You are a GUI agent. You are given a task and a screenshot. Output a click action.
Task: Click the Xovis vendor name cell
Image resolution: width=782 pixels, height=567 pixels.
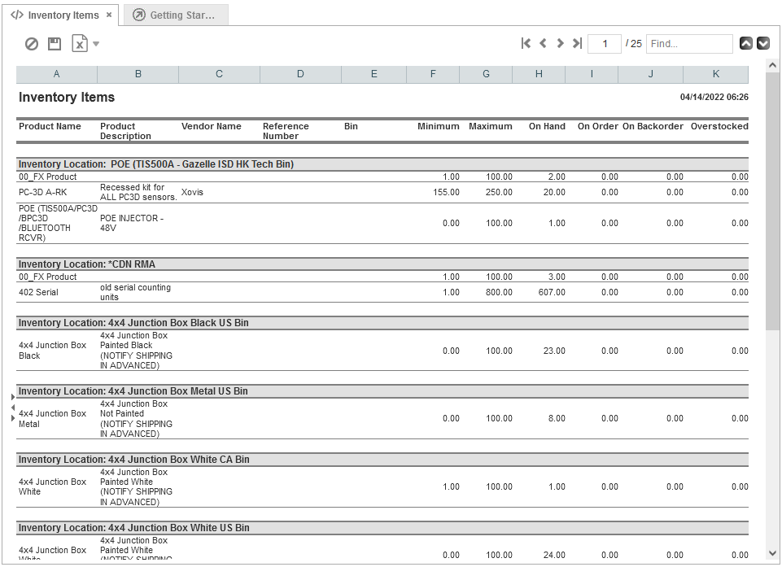pyautogui.click(x=193, y=193)
